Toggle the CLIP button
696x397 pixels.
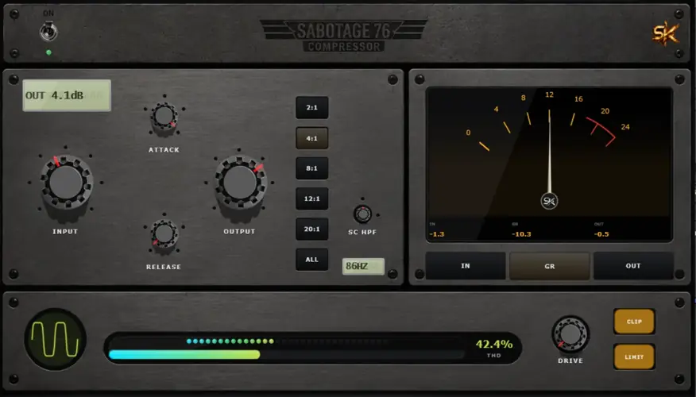(634, 322)
